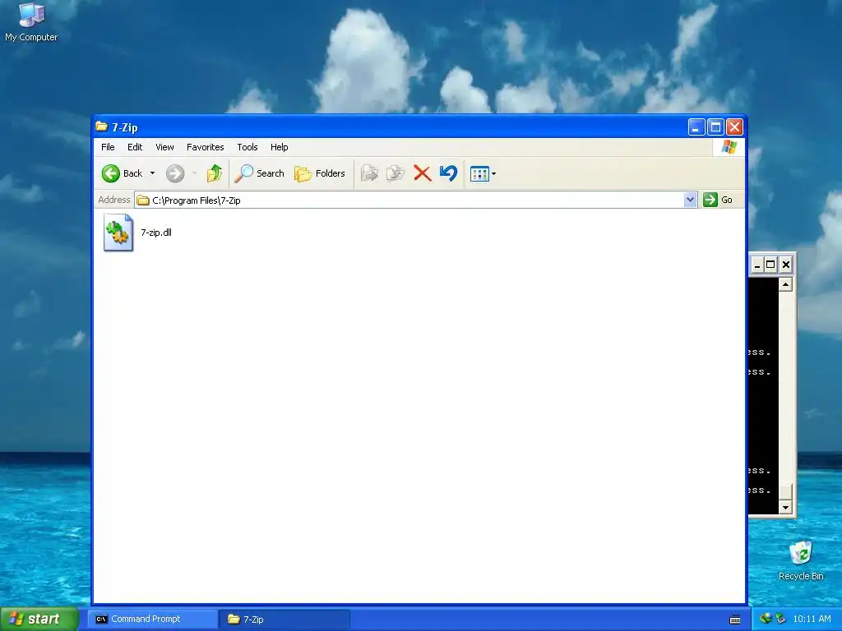842x631 pixels.
Task: Click the address bar path field
Action: point(409,200)
